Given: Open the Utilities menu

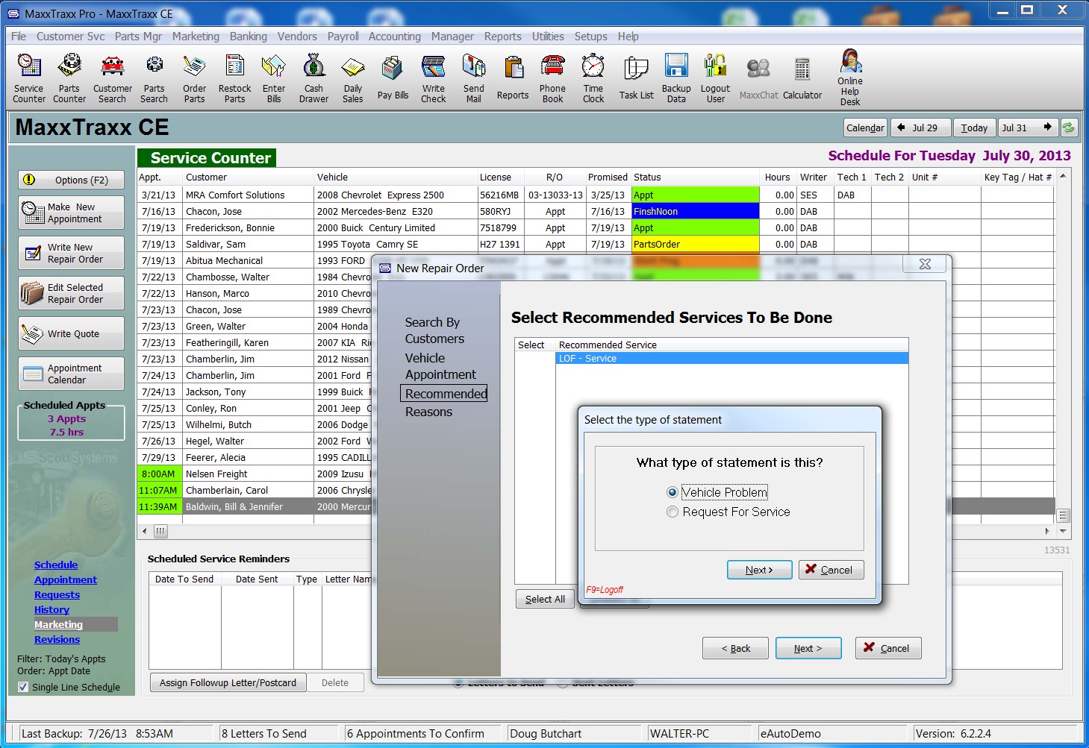Looking at the screenshot, I should (548, 37).
